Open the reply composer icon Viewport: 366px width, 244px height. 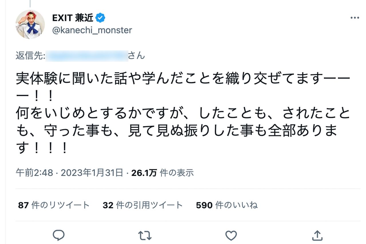pyautogui.click(x=59, y=235)
